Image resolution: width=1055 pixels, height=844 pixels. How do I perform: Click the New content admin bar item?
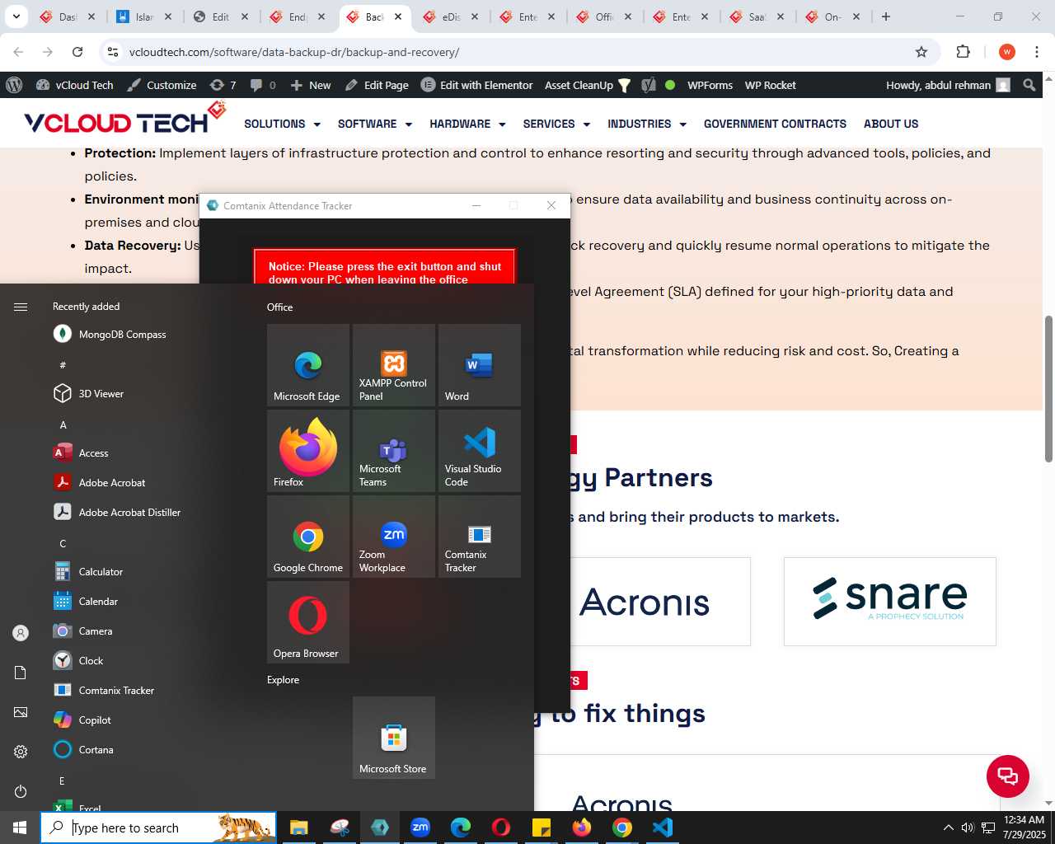point(311,85)
